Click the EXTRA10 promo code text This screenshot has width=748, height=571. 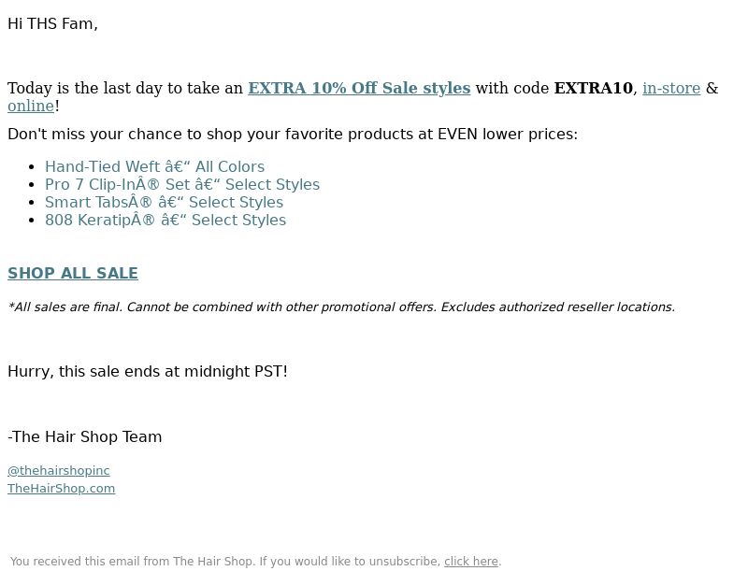tap(593, 88)
